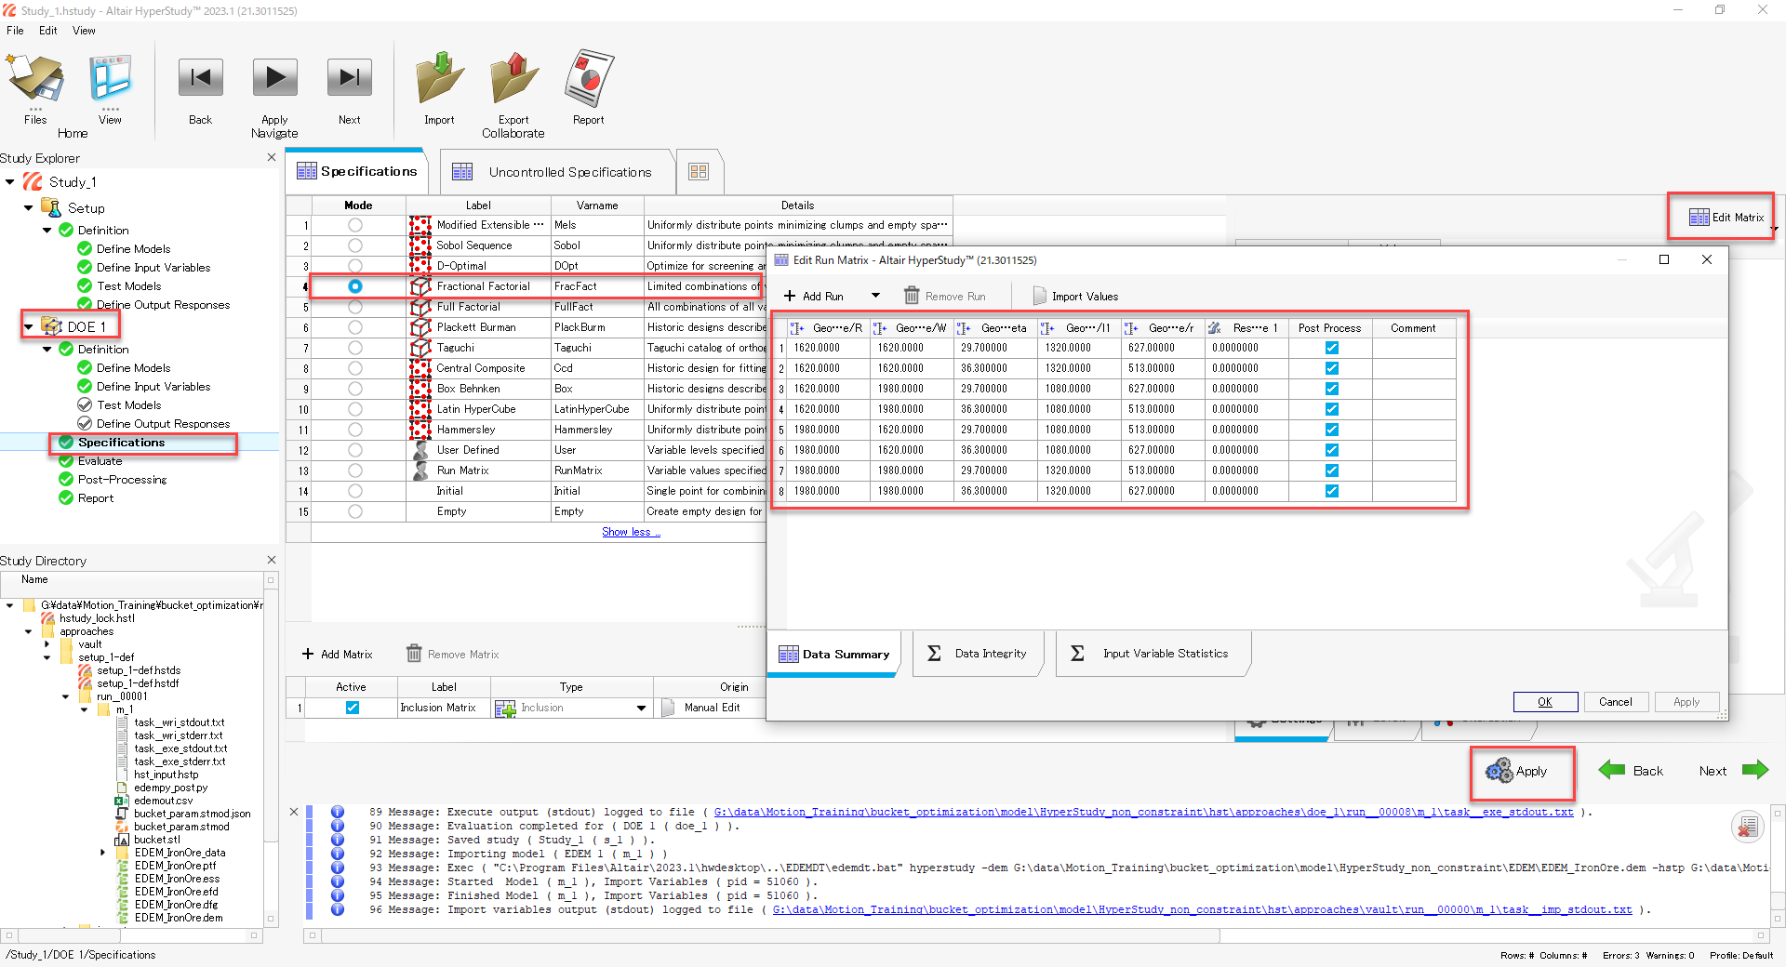Click the Add Matrix button
The height and width of the screenshot is (967, 1786).
pos(337,655)
